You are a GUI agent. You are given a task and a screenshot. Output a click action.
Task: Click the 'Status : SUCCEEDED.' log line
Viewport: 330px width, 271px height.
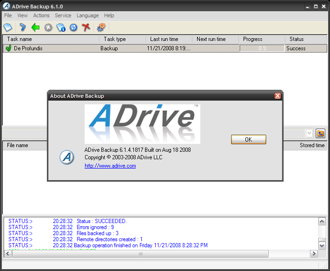tap(102, 221)
